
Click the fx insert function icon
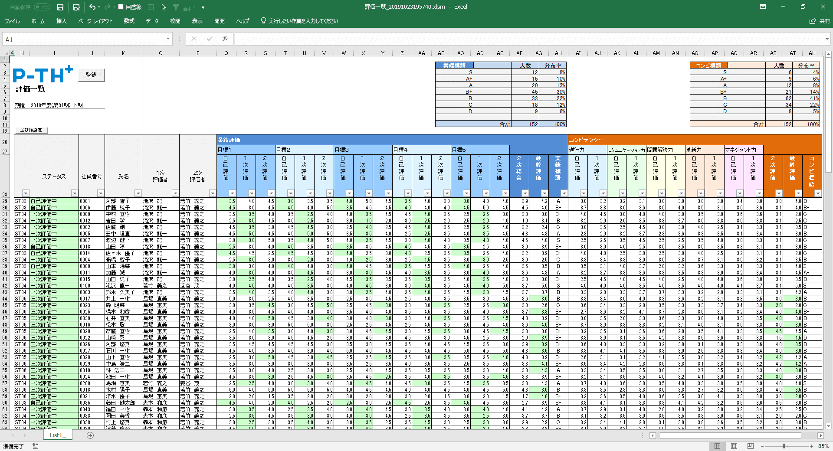pos(225,39)
